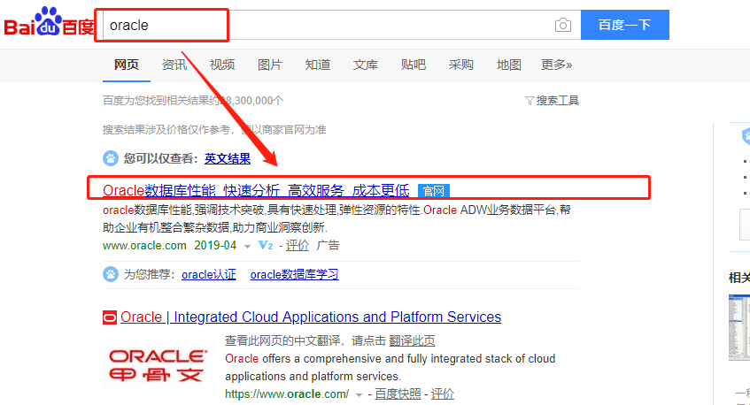Click the www.oracle.com green URL
Screen dimensions: 750x405
144,246
